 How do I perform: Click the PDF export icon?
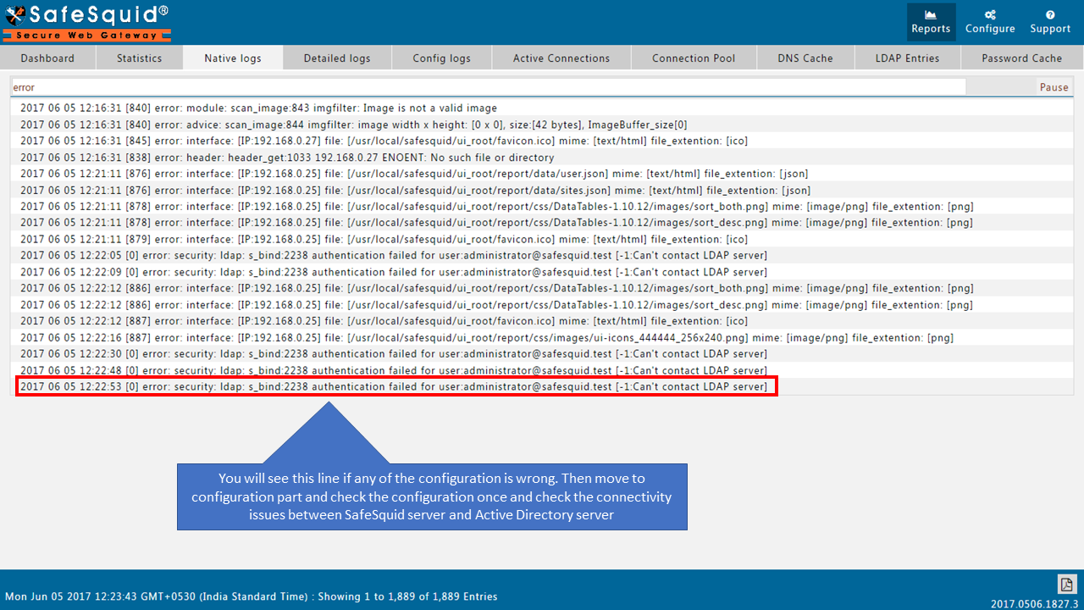[x=1066, y=584]
